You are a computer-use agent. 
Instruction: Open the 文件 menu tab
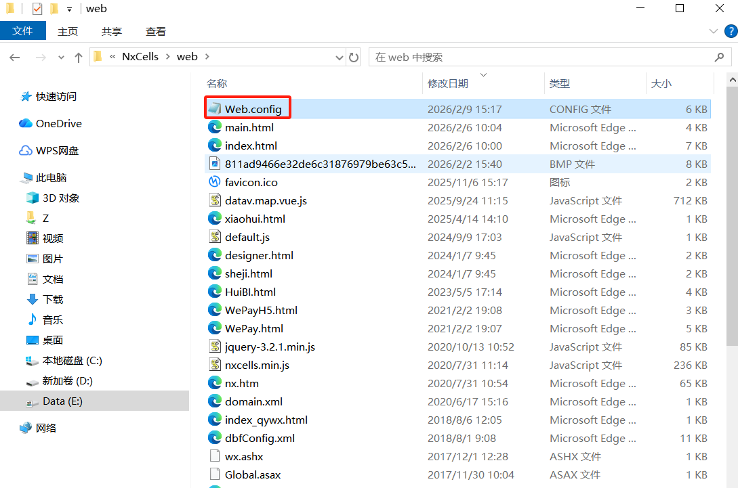(x=23, y=31)
